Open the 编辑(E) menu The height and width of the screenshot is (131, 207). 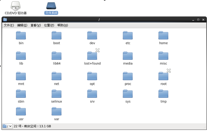click(22, 25)
